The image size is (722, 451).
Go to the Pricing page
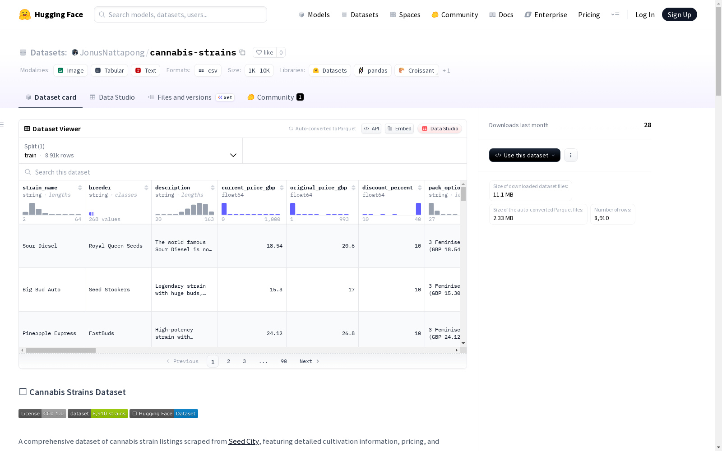tap(589, 14)
